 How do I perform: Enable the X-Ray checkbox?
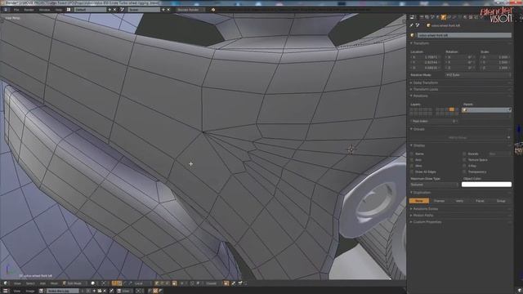click(464, 166)
